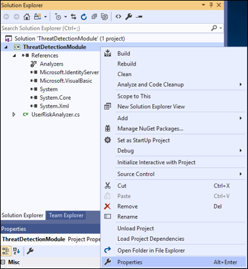The width and height of the screenshot is (248, 269).
Task: Collapse the References node expander
Action: [14, 56]
